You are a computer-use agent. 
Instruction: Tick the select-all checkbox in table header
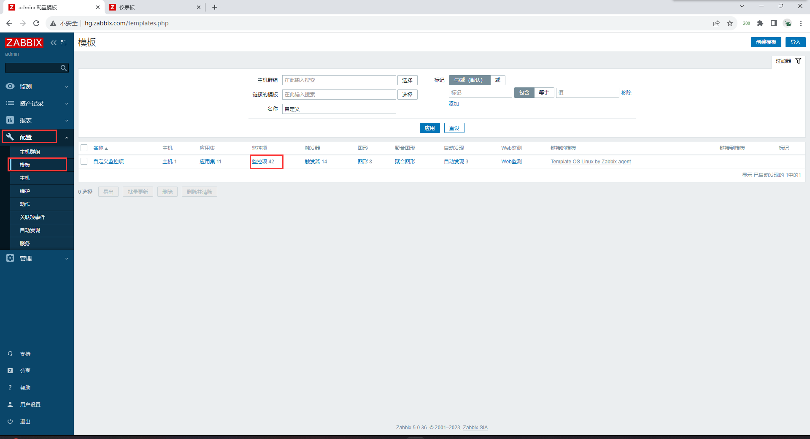point(84,148)
